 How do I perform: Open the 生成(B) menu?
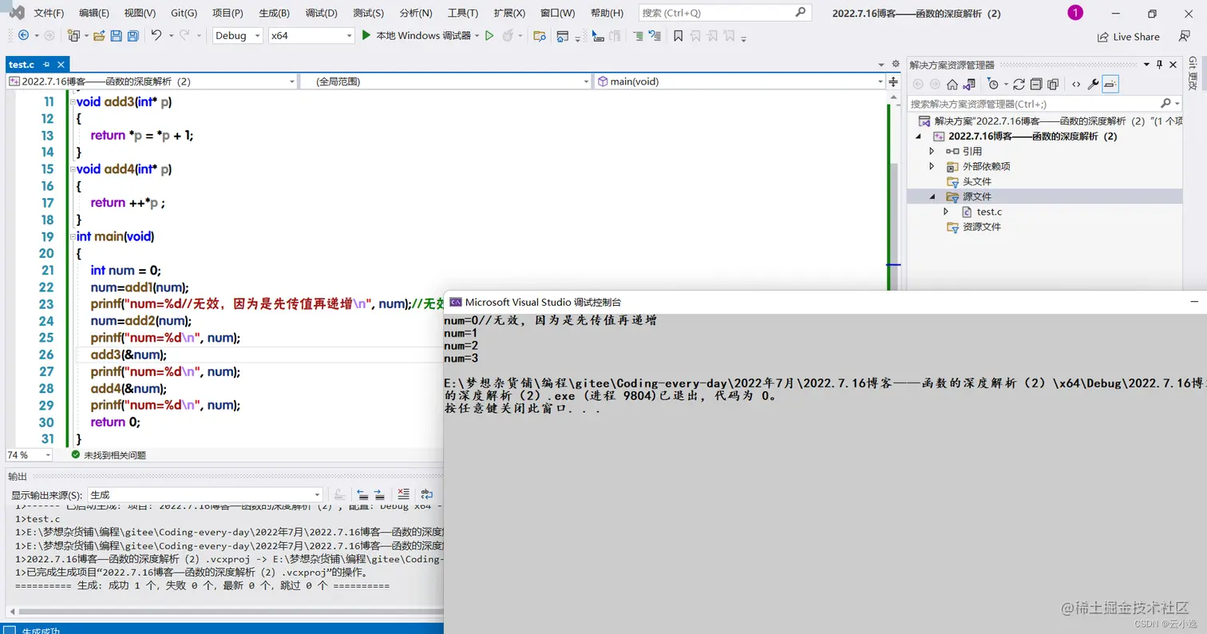tap(275, 13)
